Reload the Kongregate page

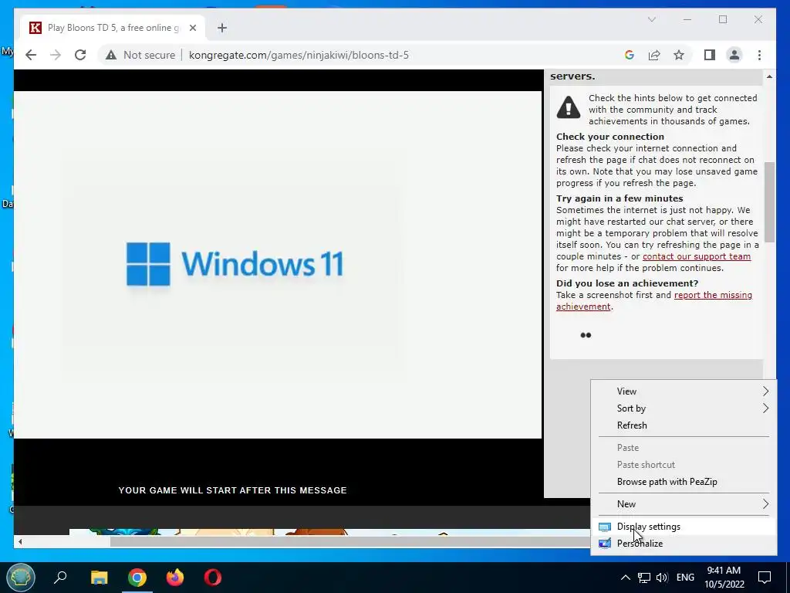[80, 55]
